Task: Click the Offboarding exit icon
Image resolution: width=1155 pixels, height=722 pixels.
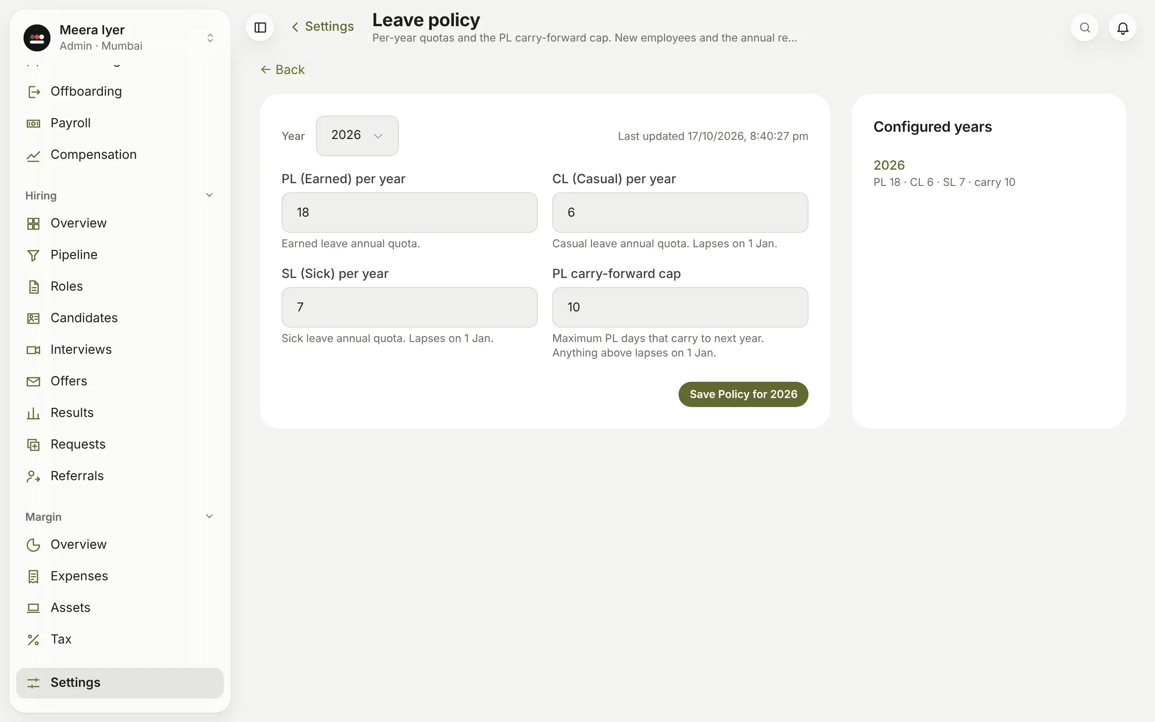Action: pos(33,91)
